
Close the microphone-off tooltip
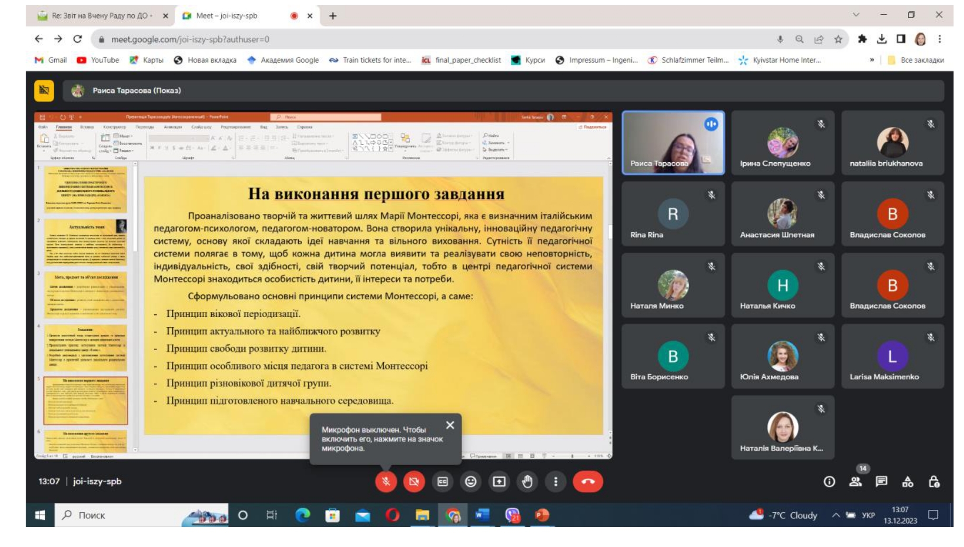tap(450, 425)
